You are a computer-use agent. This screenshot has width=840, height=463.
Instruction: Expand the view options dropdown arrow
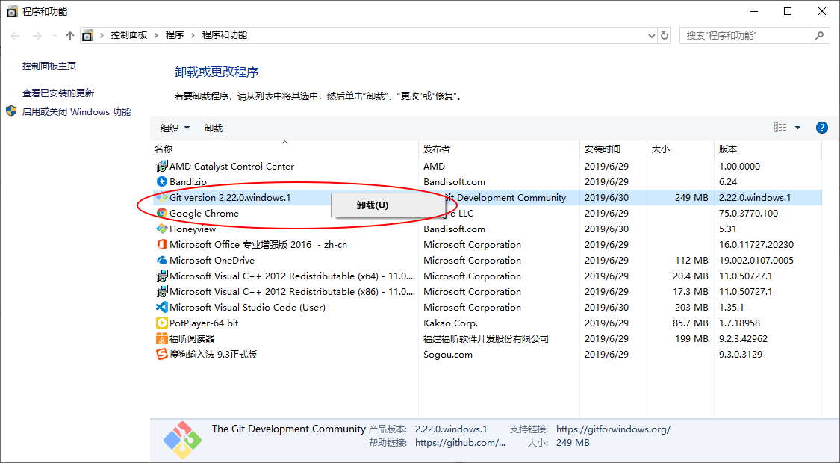tap(797, 128)
